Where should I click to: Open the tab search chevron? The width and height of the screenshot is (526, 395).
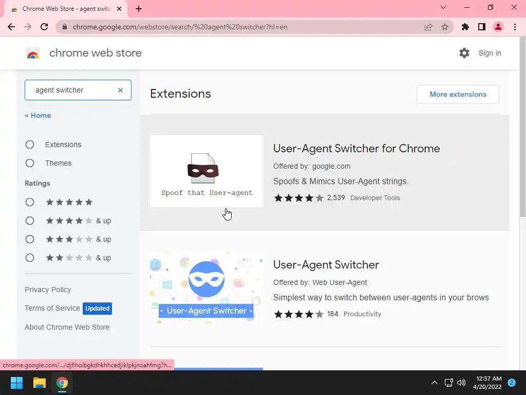[443, 7]
